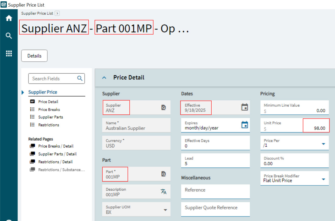Select Price Breaks in the navigation panel
The width and height of the screenshot is (335, 221).
click(49, 109)
